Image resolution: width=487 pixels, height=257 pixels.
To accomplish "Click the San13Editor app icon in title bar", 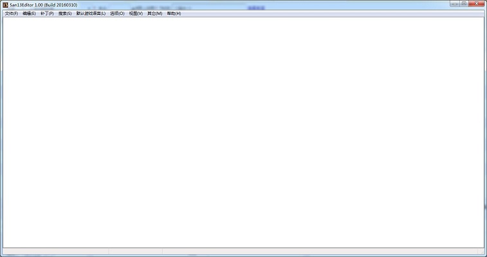I will (5, 5).
